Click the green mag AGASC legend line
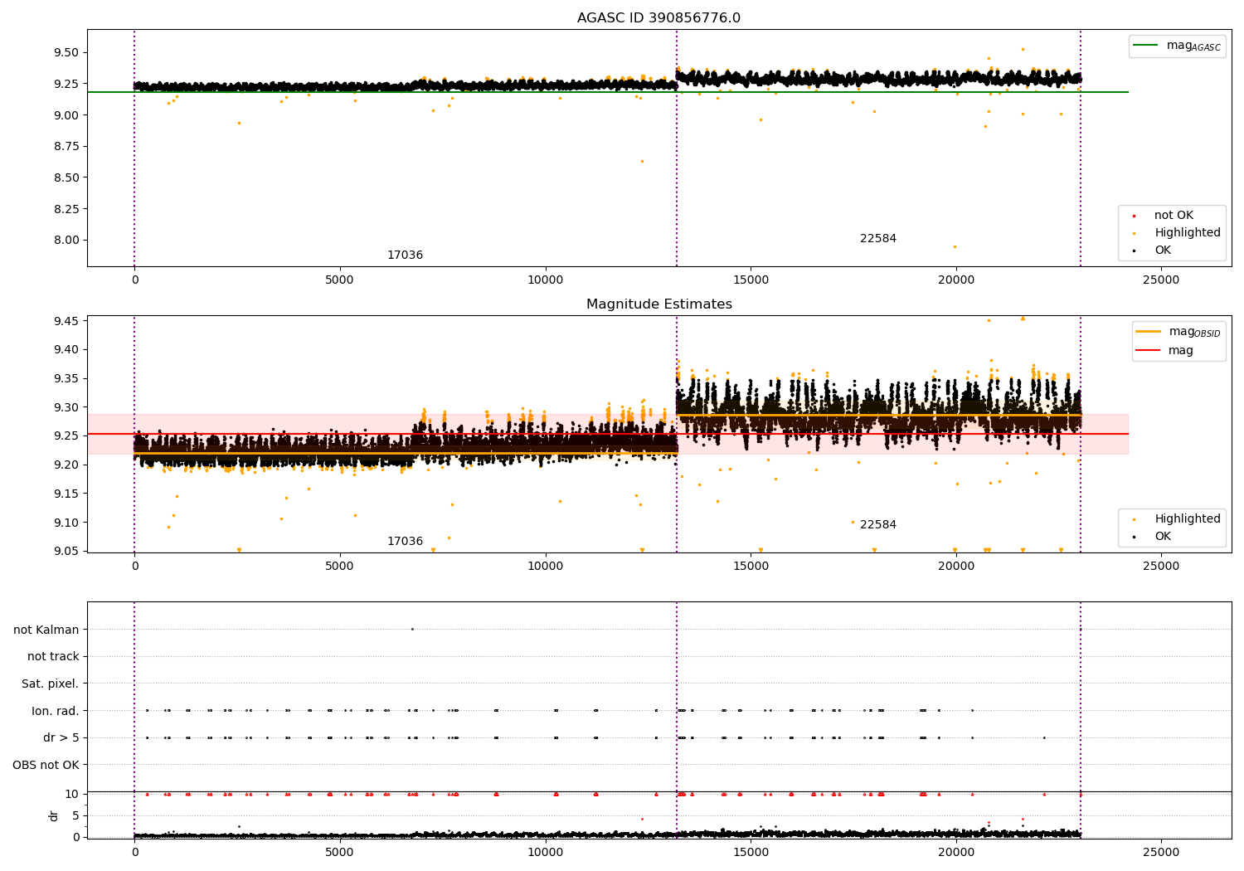Image resolution: width=1244 pixels, height=871 pixels. 1147,46
